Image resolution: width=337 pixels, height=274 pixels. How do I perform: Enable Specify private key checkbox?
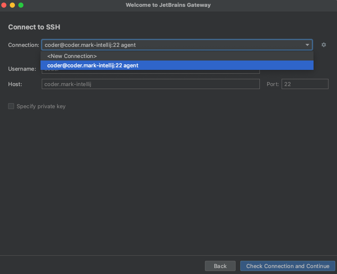point(11,106)
